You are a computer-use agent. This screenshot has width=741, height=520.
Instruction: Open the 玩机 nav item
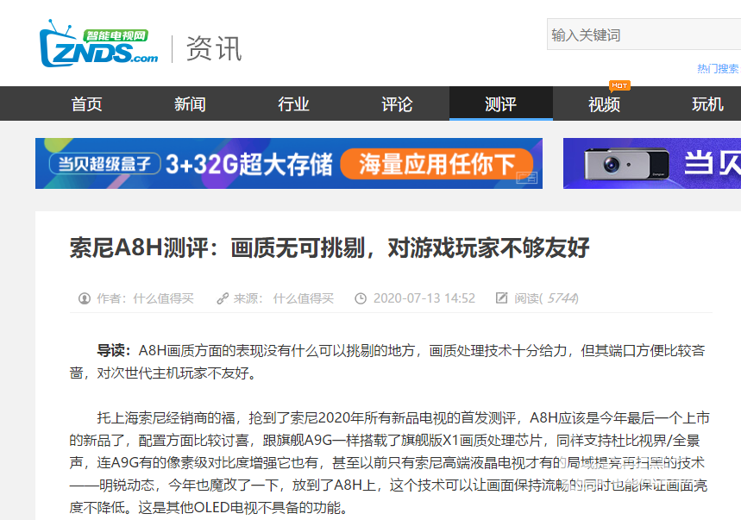tap(707, 103)
